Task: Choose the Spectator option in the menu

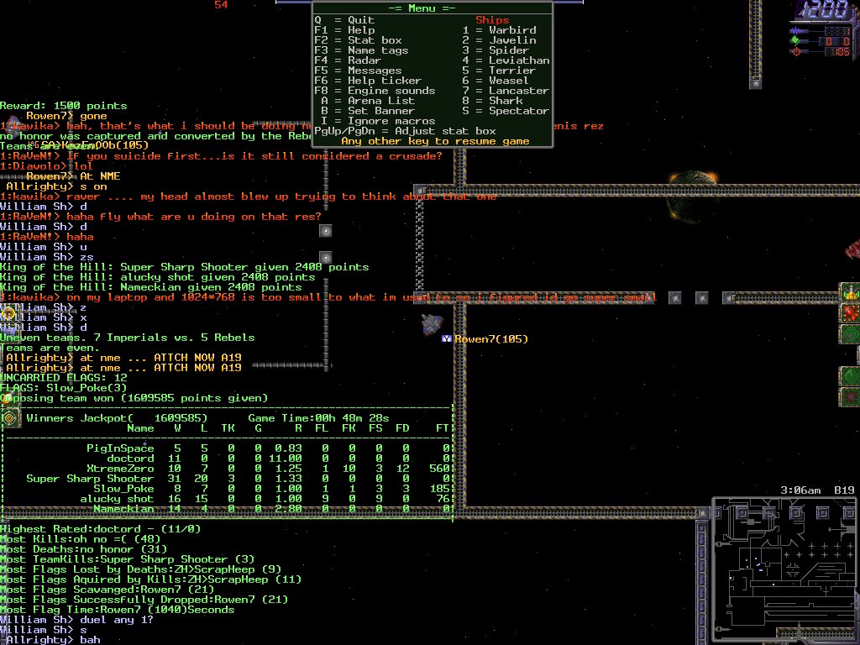Action: [518, 111]
